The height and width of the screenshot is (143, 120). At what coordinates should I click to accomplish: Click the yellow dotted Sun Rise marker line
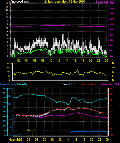[x=32, y=134]
